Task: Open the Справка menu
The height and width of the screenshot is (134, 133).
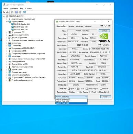Action: (x=29, y=9)
